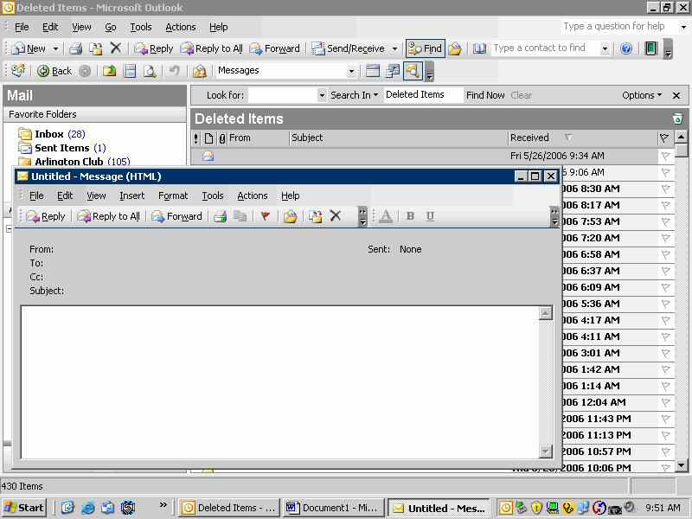Open the Address Book icon
Screen dimensions: 692x519
pyautogui.click(x=479, y=48)
